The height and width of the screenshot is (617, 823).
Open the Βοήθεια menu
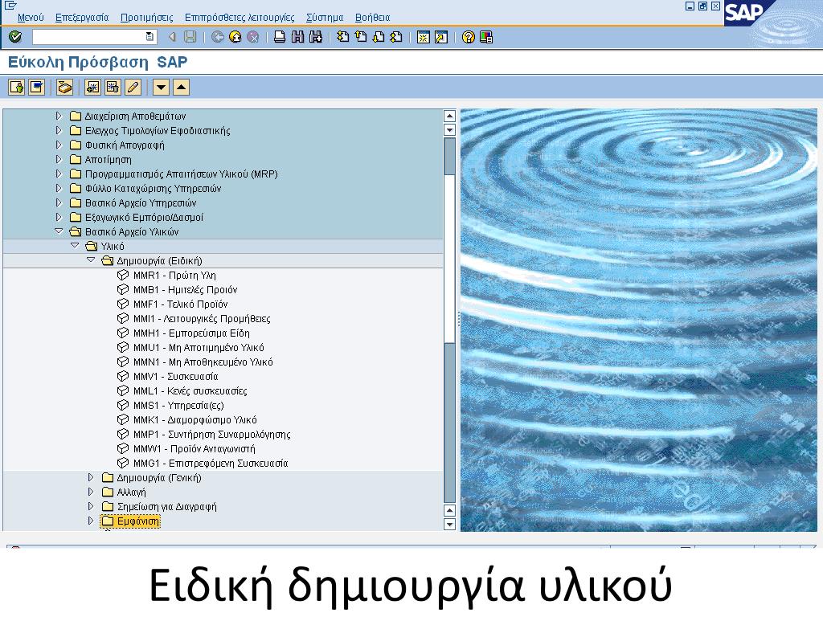(372, 18)
